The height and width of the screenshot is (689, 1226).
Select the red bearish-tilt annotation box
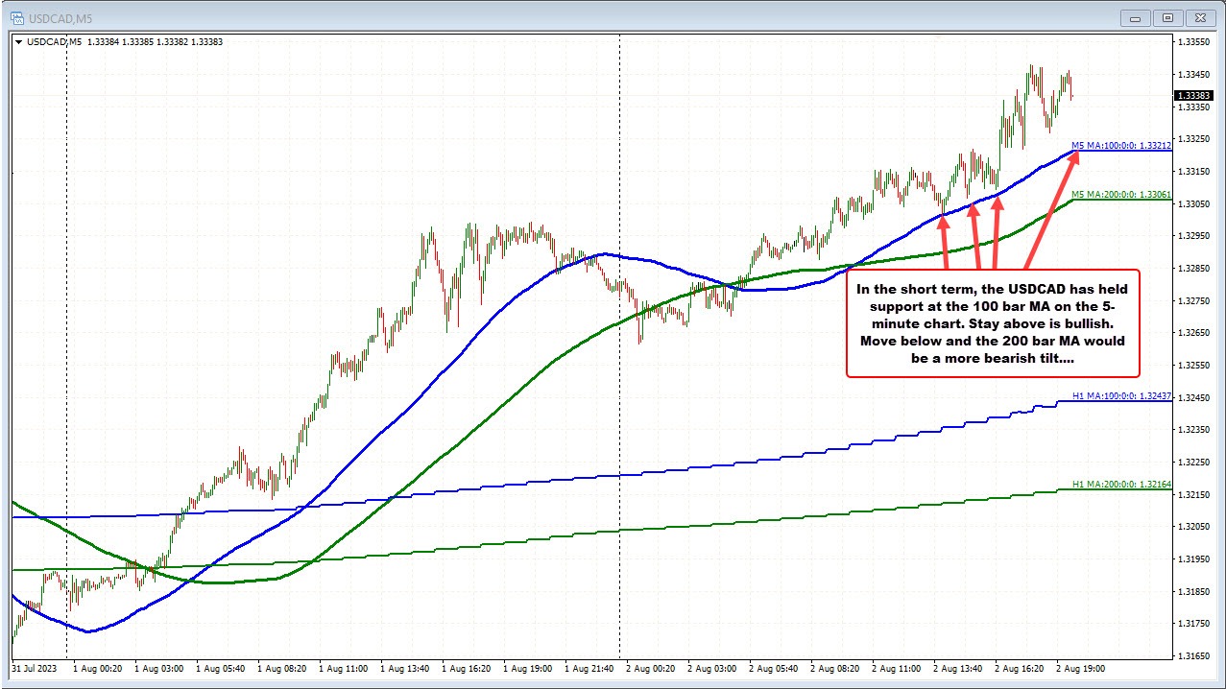992,324
